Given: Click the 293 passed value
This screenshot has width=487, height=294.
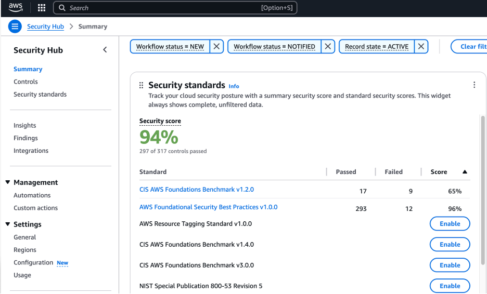Looking at the screenshot, I should tap(361, 209).
